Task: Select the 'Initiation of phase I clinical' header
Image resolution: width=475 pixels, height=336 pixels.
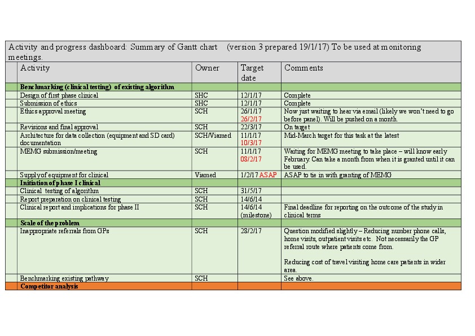Action: pyautogui.click(x=60, y=183)
